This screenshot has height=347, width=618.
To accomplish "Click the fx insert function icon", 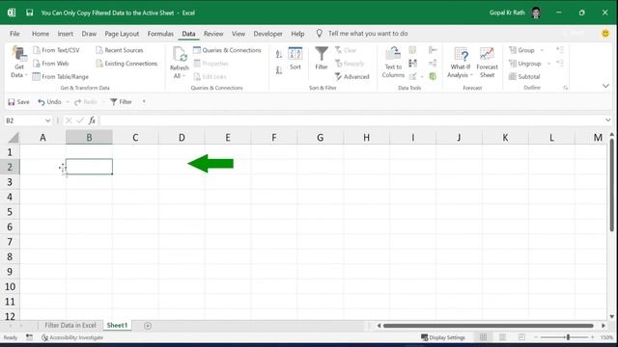I will [92, 120].
